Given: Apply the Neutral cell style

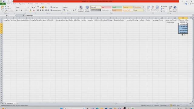Looking at the screenshot, I should click(128, 7).
